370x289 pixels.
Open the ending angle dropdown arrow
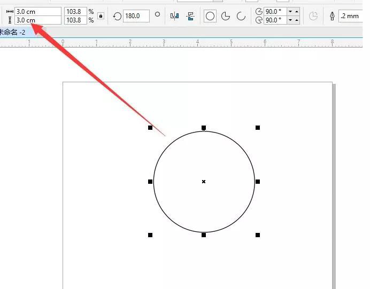point(290,20)
